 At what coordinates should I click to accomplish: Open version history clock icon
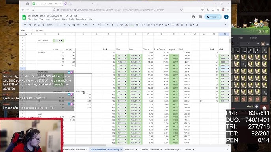(x=194, y=17)
